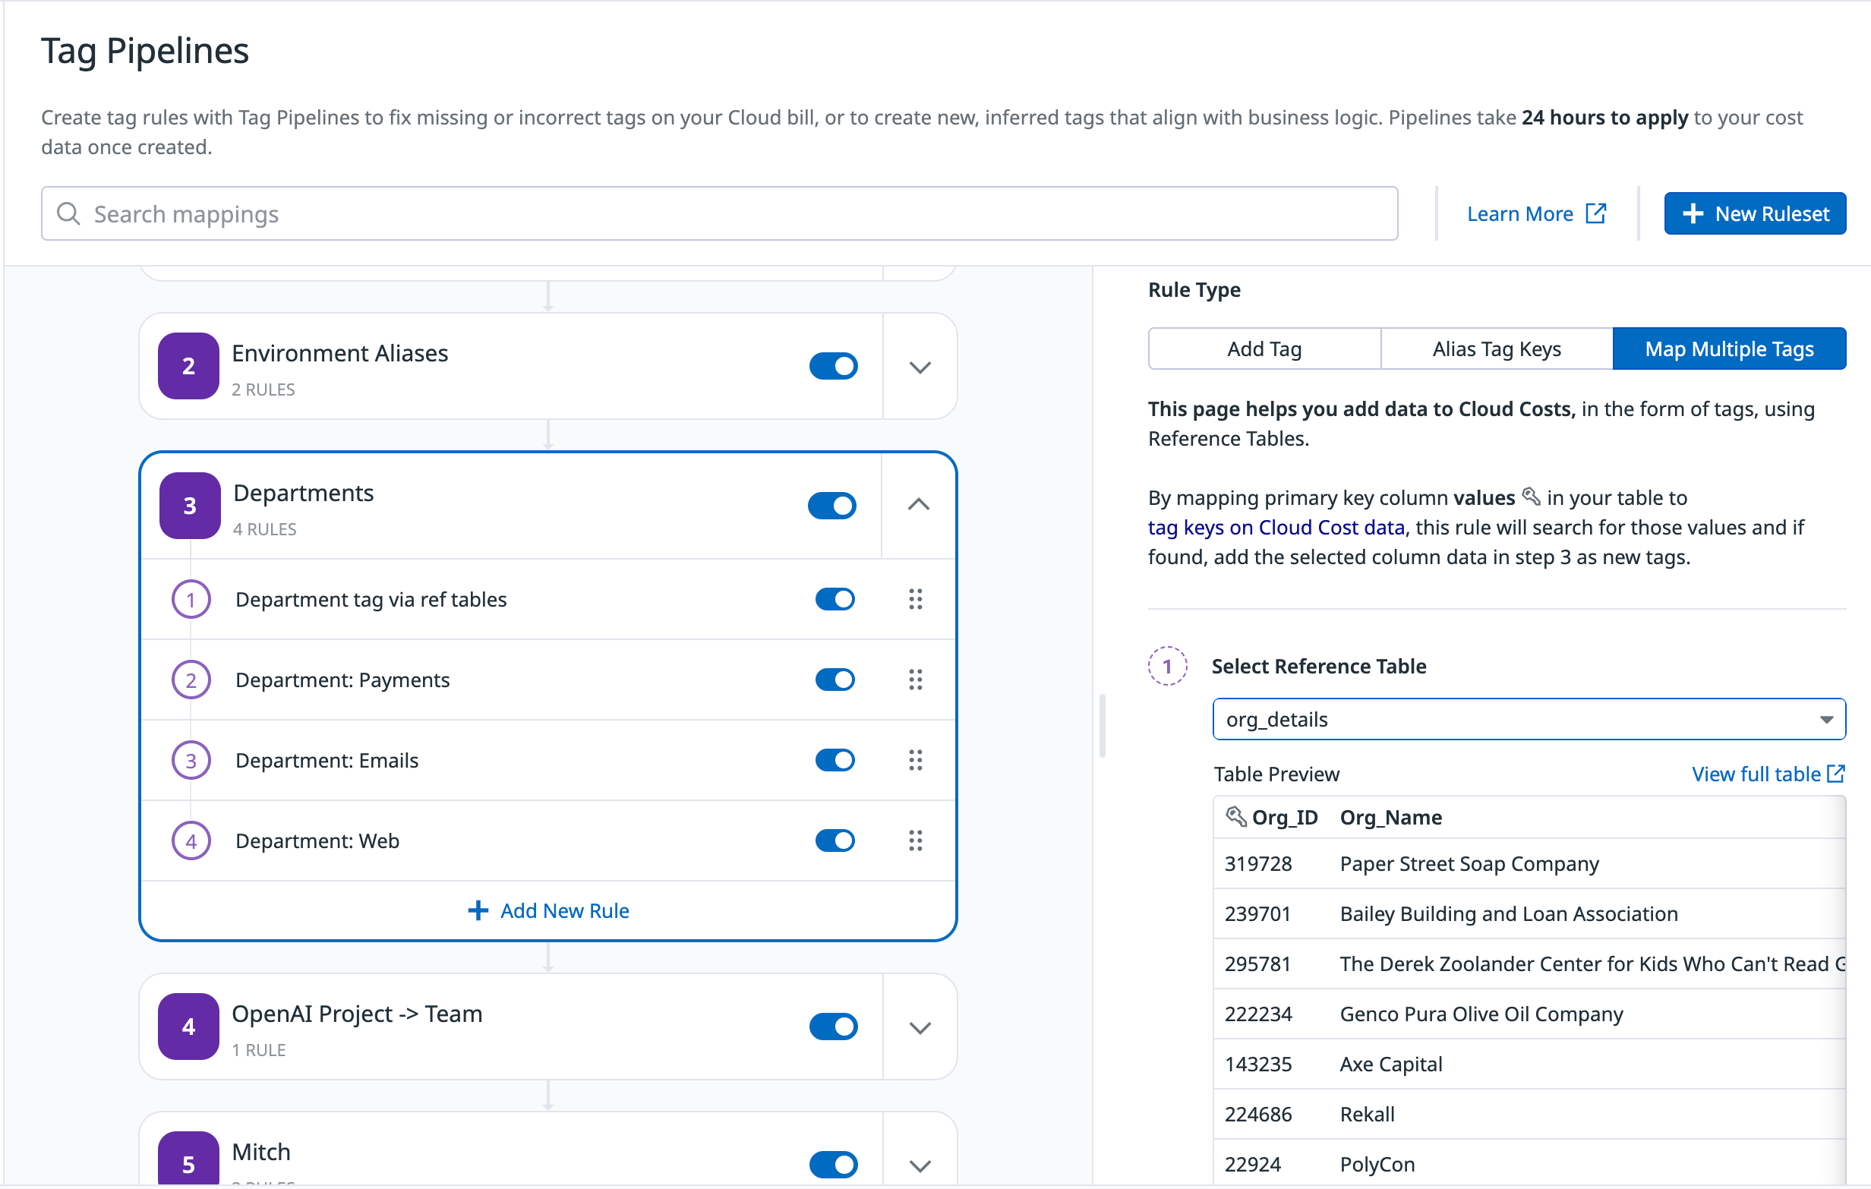Viewport: 1871px width, 1189px height.
Task: Toggle off the Department: Emails rule
Action: [835, 760]
